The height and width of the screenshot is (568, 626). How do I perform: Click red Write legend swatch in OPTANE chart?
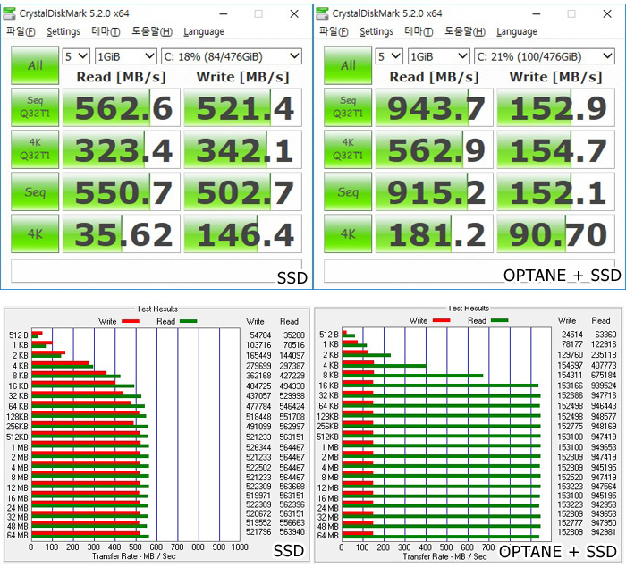pyautogui.click(x=442, y=320)
